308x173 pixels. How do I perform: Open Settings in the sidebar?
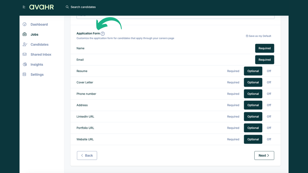pos(37,74)
